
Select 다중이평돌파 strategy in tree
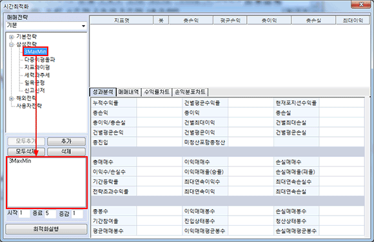(39, 59)
